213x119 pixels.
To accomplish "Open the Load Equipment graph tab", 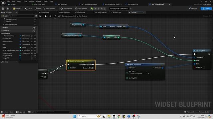I will point(64,13).
